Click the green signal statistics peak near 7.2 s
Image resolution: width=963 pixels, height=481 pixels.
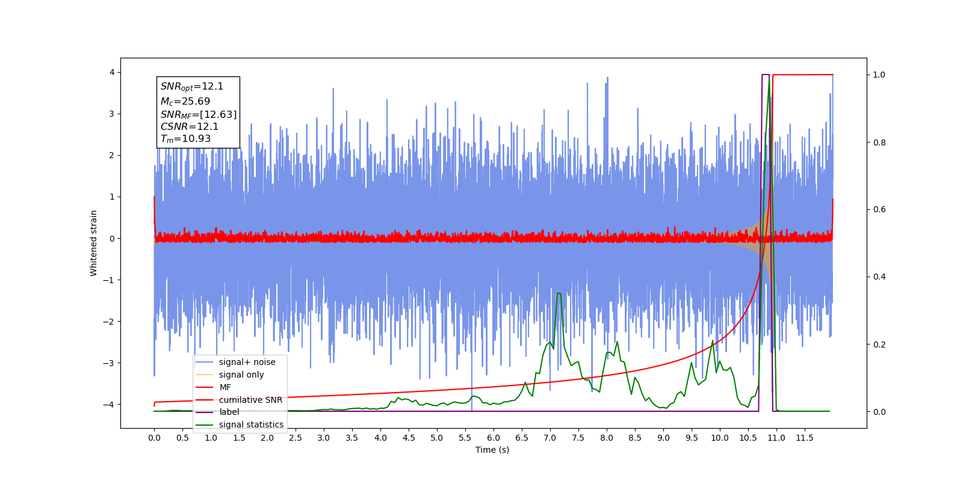click(559, 293)
